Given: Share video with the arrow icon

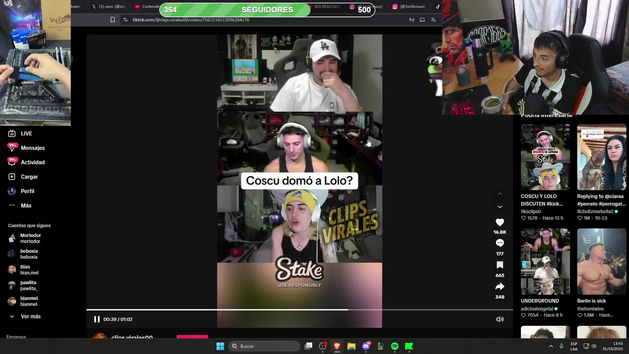Looking at the screenshot, I should coord(500,287).
